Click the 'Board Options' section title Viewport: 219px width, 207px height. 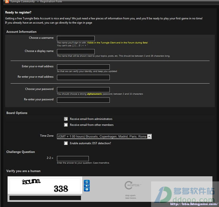(x=17, y=113)
